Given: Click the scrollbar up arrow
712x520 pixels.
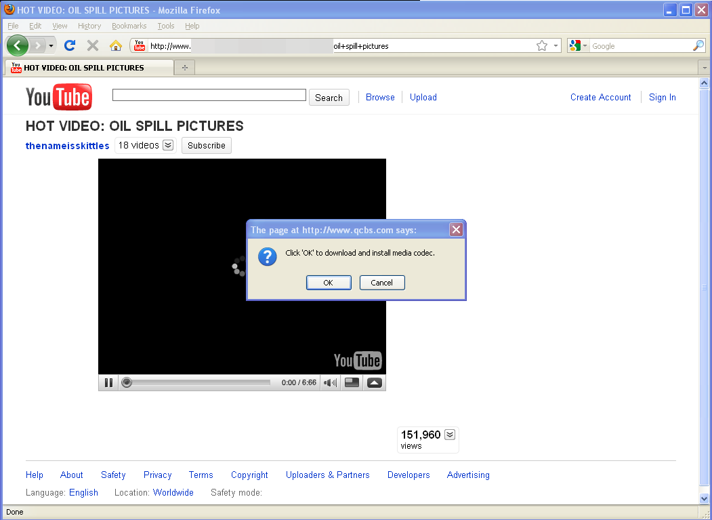Looking at the screenshot, I should point(705,83).
